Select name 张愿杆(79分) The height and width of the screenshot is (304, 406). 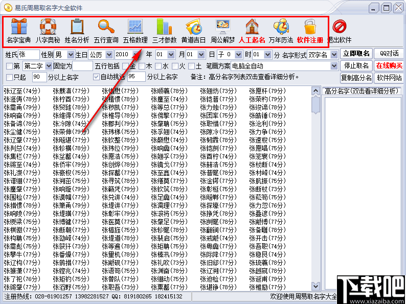[267, 91]
